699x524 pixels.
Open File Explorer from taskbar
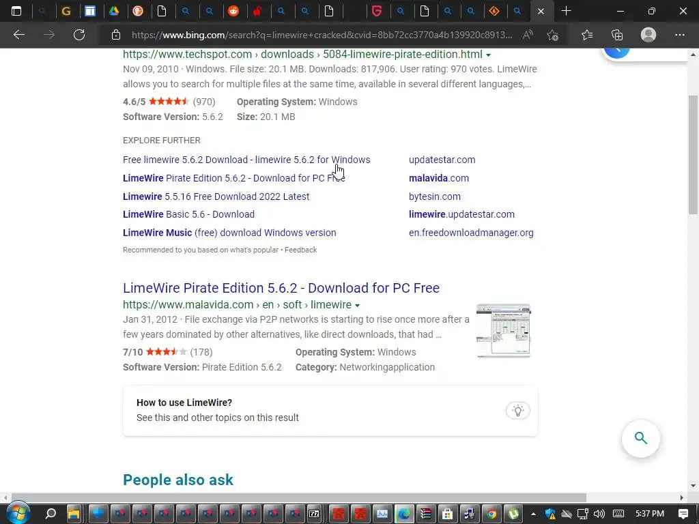click(x=74, y=514)
